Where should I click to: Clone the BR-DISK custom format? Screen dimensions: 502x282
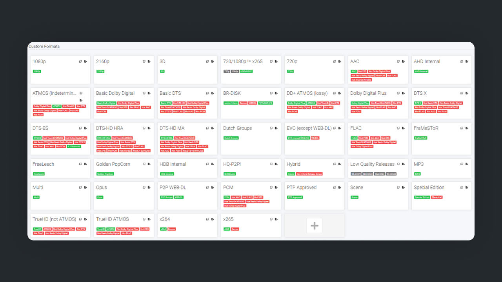(271, 93)
